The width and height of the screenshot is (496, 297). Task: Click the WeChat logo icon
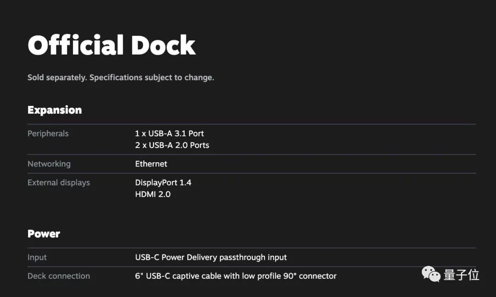(x=431, y=275)
